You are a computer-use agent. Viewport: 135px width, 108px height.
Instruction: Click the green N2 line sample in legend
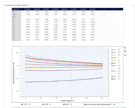(x=114, y=50)
